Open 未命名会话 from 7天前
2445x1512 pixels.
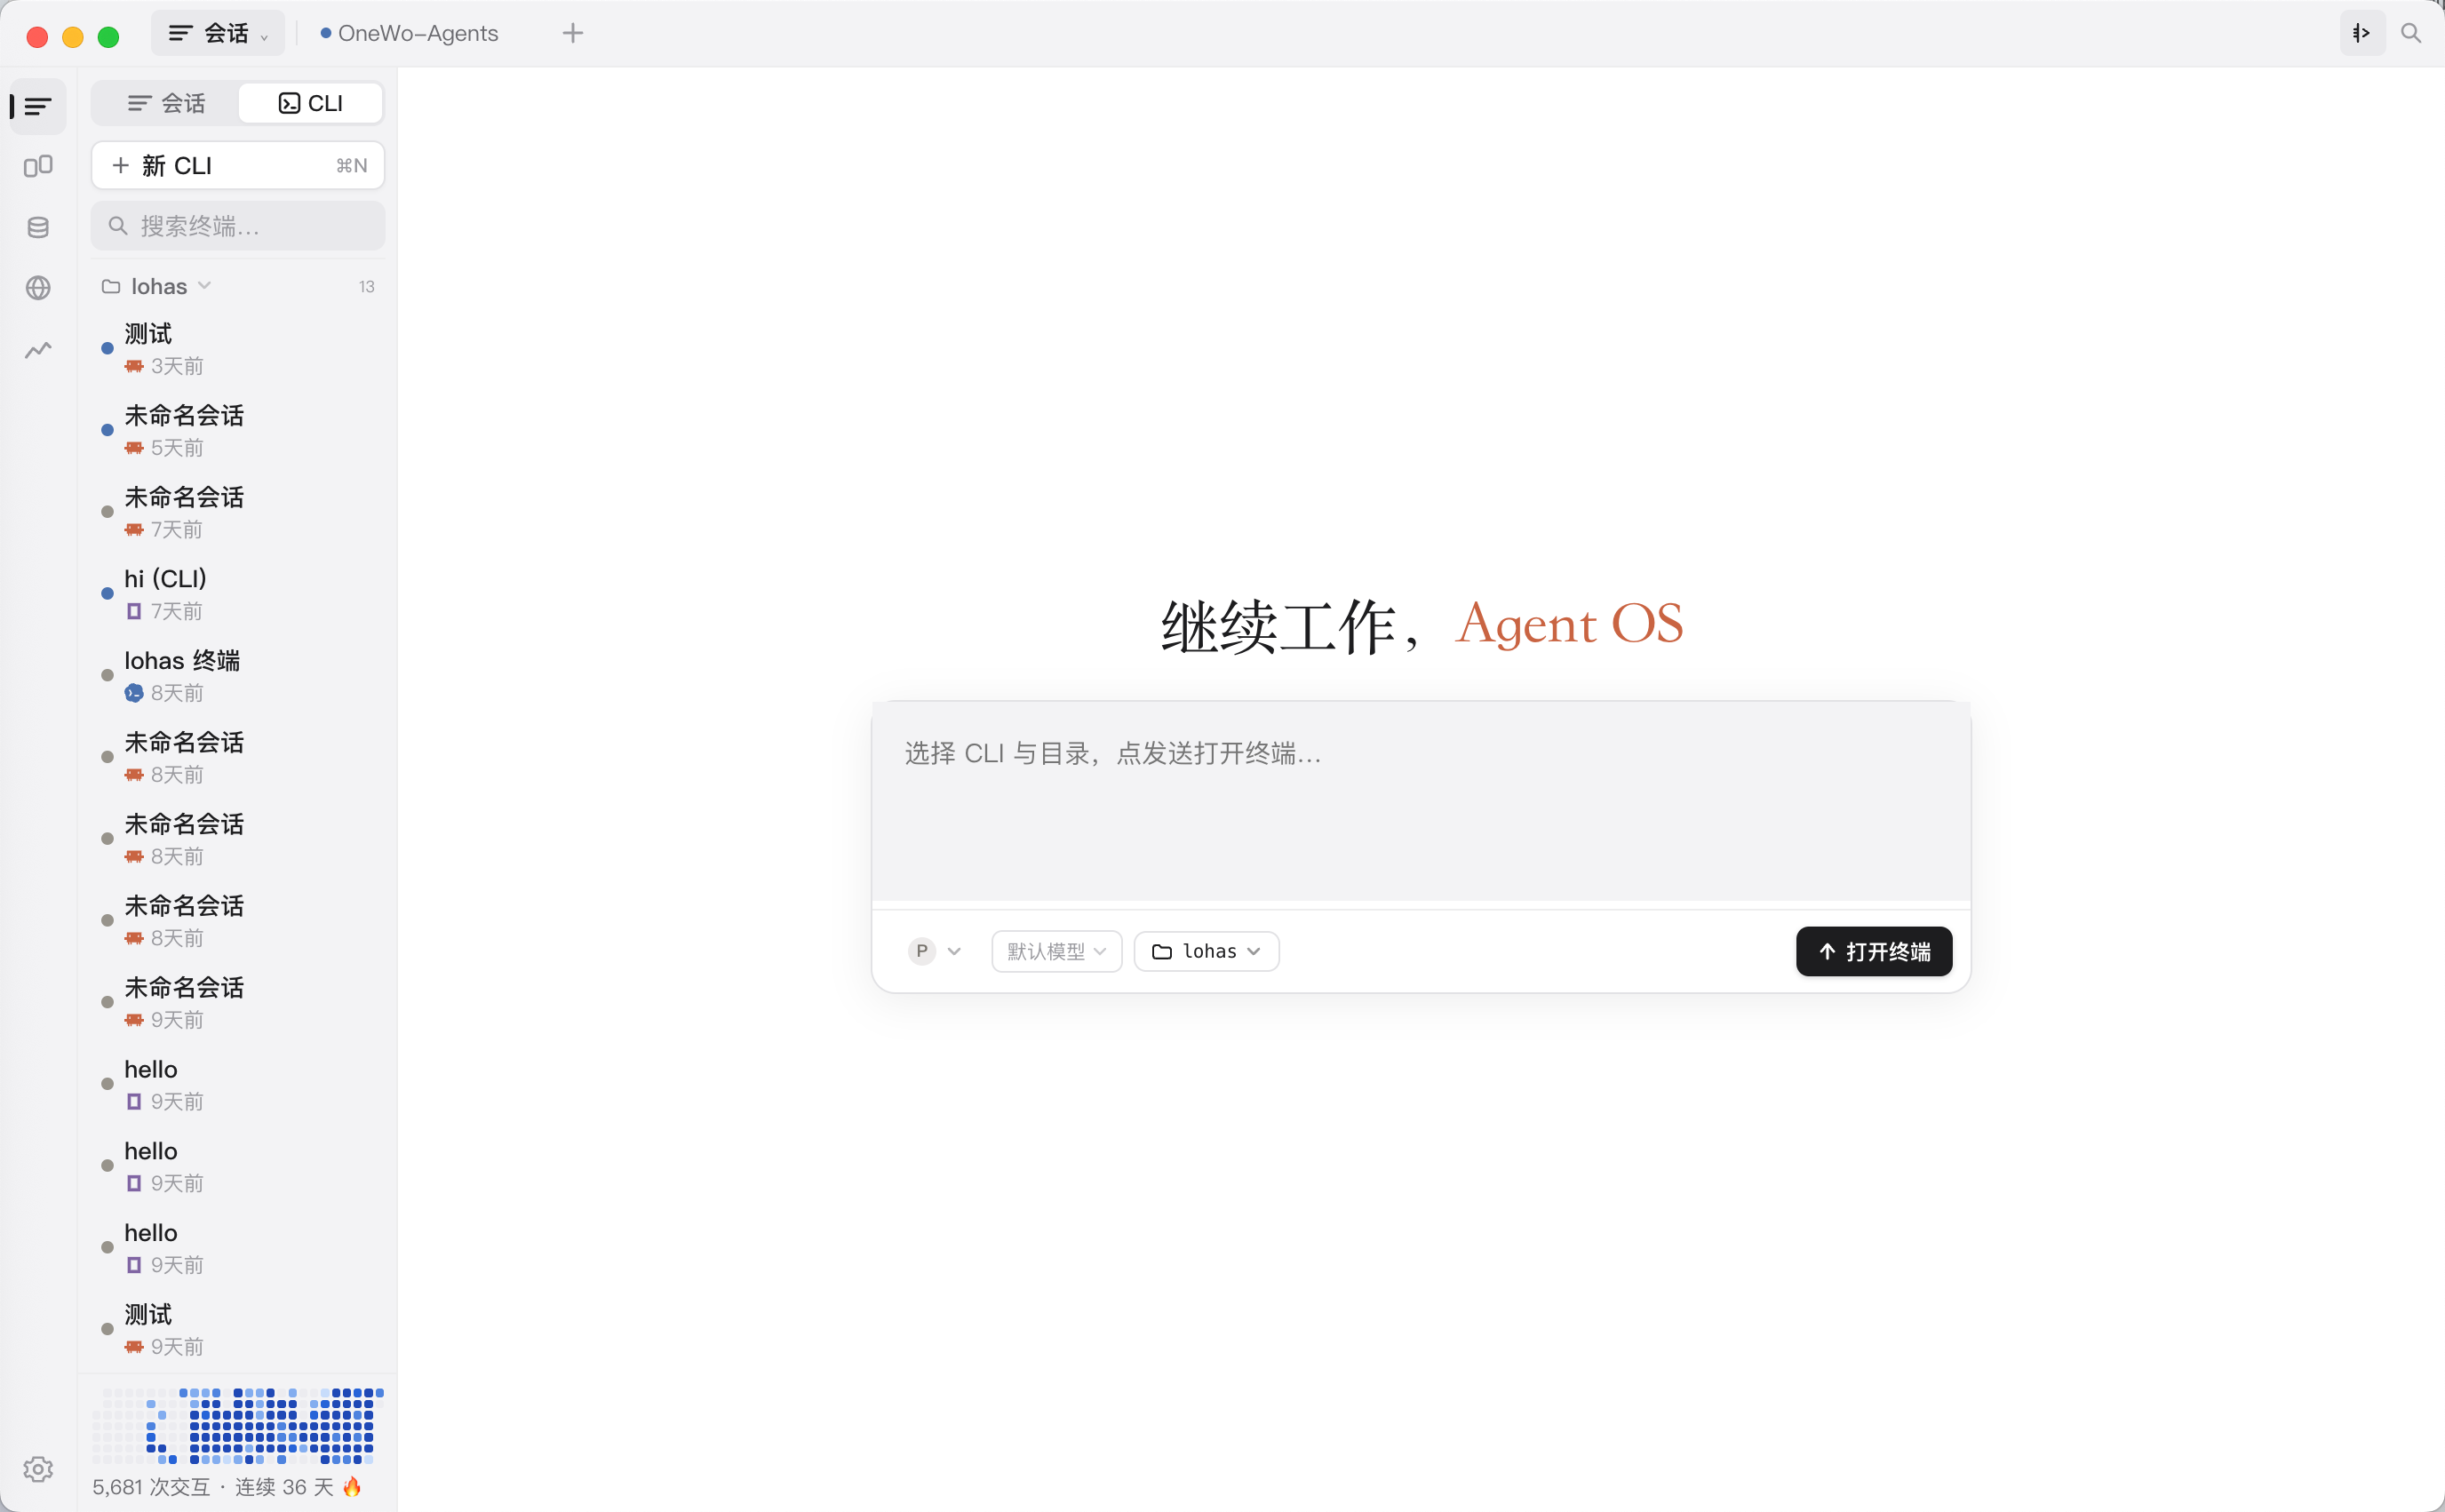pyautogui.click(x=238, y=512)
